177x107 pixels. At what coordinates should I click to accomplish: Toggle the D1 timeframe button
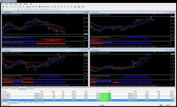(53, 10)
